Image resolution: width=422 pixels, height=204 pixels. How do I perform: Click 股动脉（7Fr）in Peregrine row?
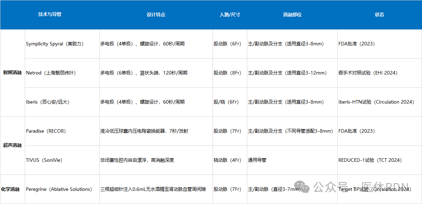230,189
